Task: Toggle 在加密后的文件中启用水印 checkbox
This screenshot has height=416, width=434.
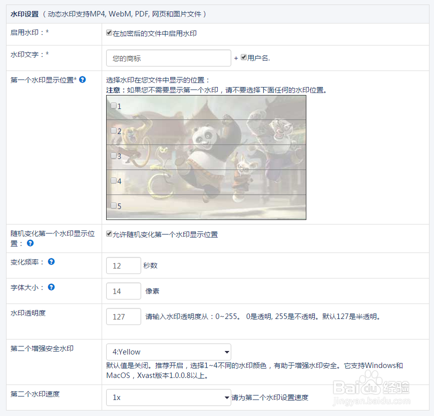Action: point(109,33)
